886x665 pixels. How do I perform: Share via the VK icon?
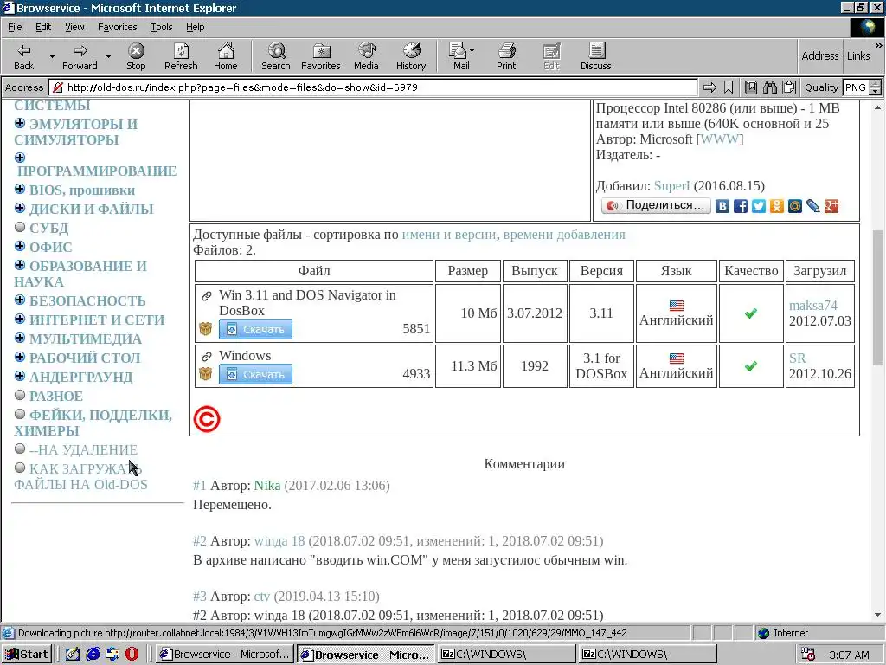(722, 206)
